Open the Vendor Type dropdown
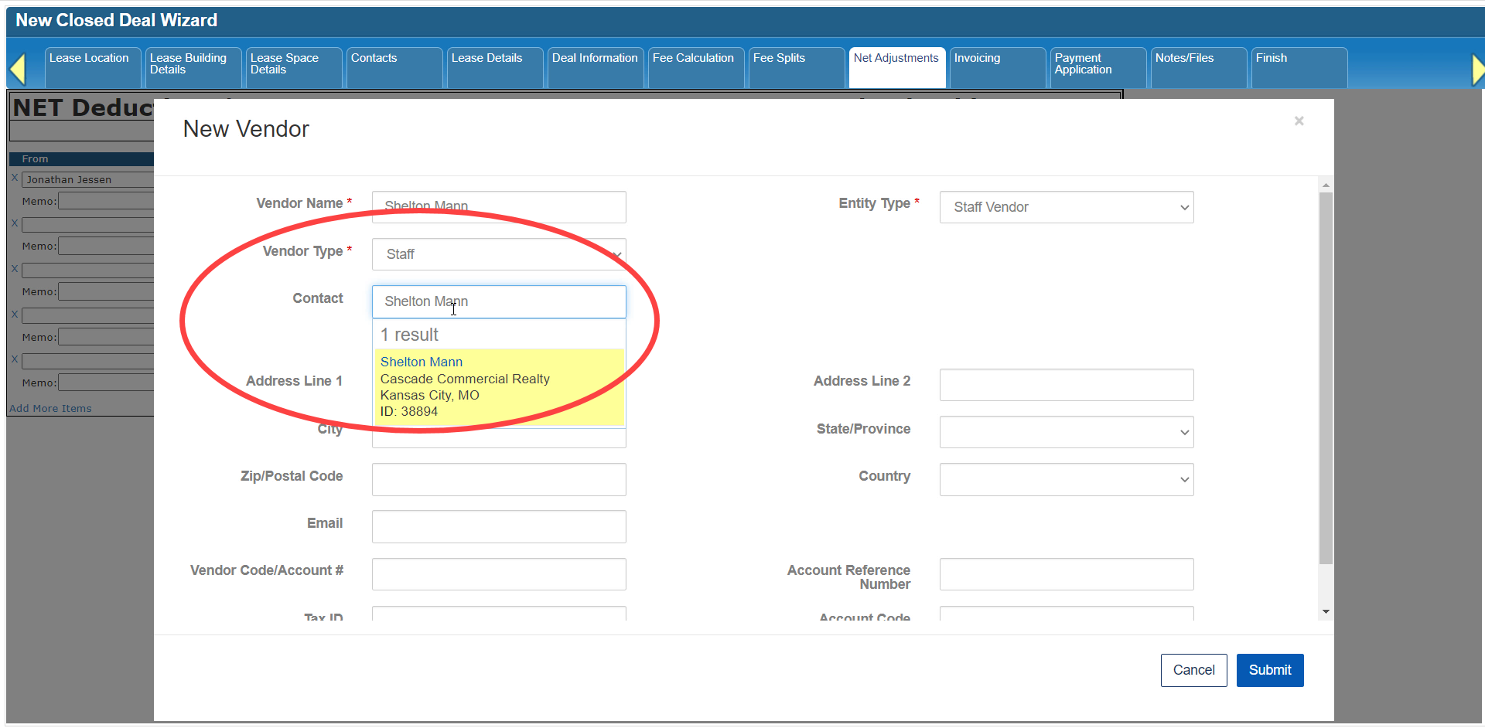Viewport: 1485px width, 728px height. click(x=498, y=254)
